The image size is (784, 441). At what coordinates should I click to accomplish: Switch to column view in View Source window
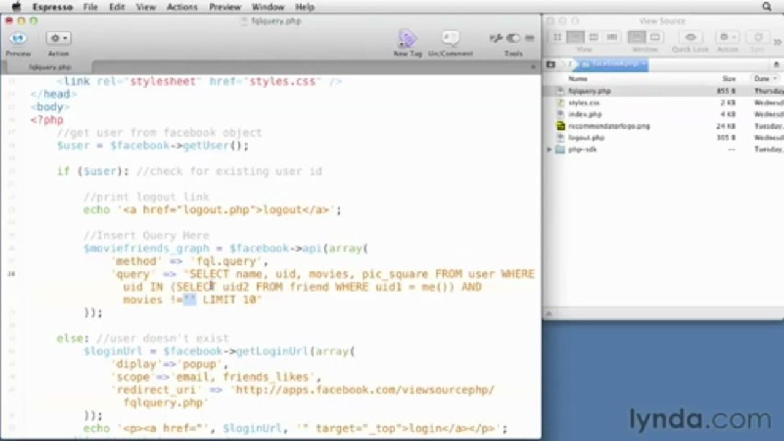point(593,37)
